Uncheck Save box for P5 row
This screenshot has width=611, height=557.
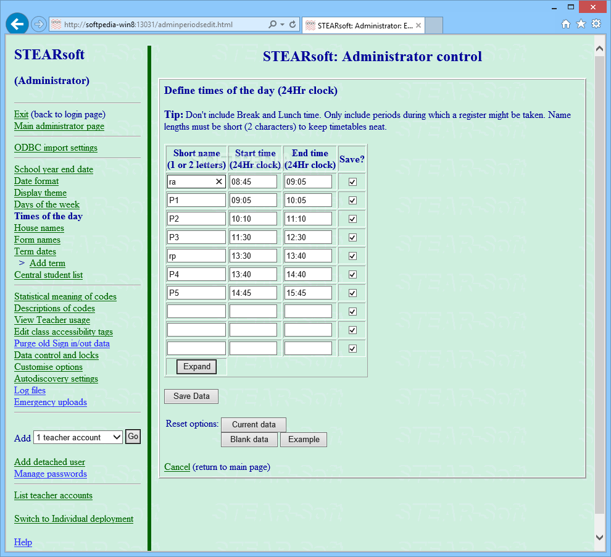[x=352, y=293]
